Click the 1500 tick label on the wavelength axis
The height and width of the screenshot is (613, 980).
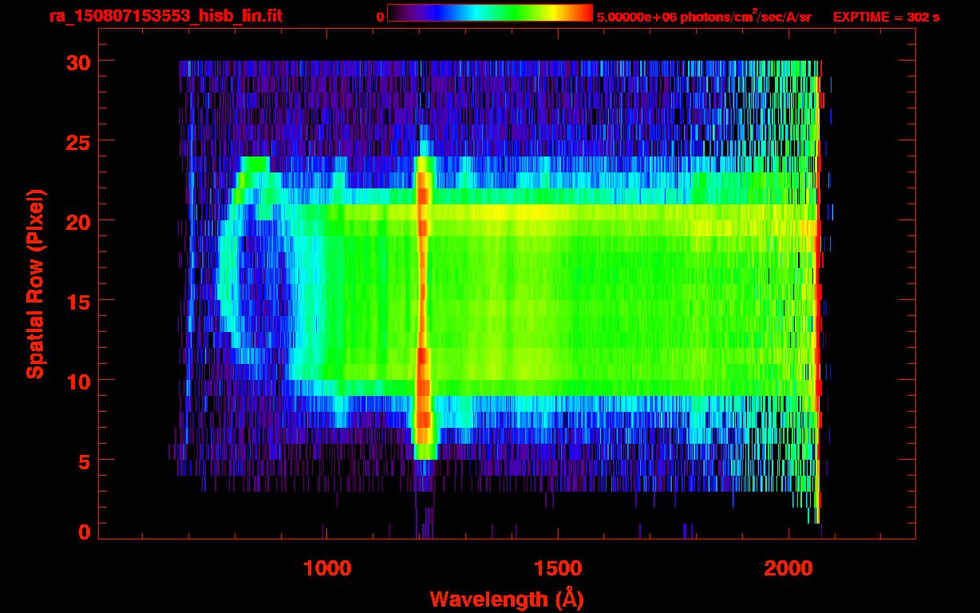pos(557,568)
